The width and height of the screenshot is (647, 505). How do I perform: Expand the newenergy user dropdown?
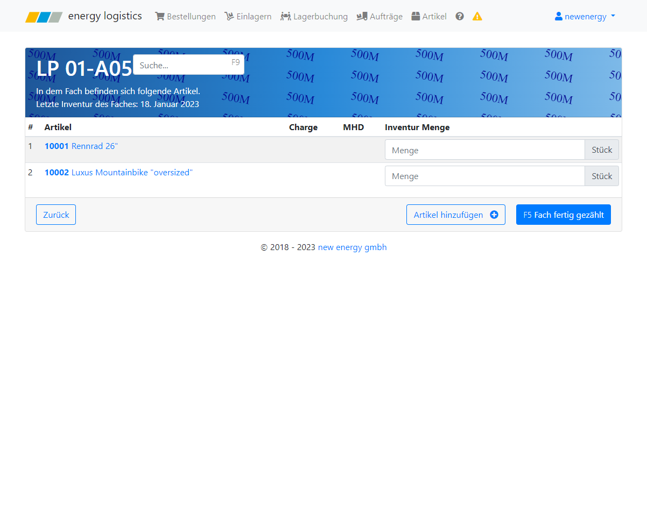coord(585,17)
